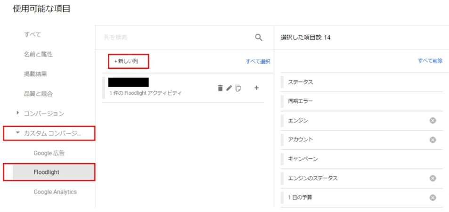Open the 掲載結果 category

coord(35,74)
